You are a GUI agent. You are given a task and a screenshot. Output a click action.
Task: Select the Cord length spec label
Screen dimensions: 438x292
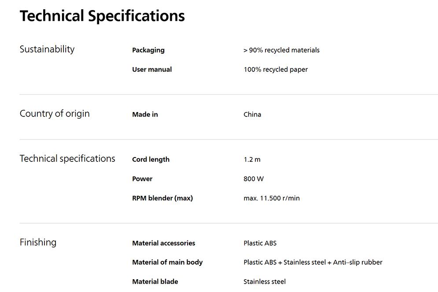(151, 160)
